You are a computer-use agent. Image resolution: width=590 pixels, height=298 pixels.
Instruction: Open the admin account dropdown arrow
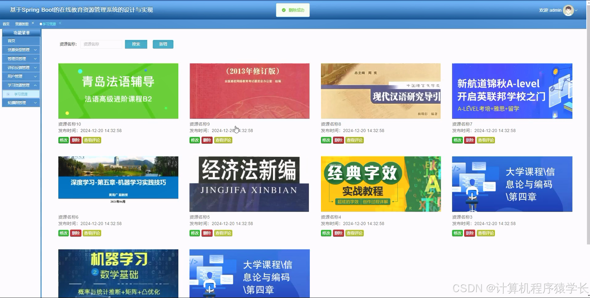click(576, 10)
